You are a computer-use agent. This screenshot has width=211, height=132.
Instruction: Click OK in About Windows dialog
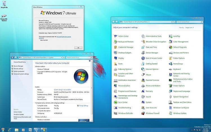[x=78, y=48]
